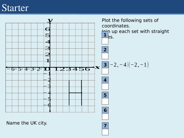Tick the white box under number 7
The image size is (184, 138).
click(x=105, y=132)
